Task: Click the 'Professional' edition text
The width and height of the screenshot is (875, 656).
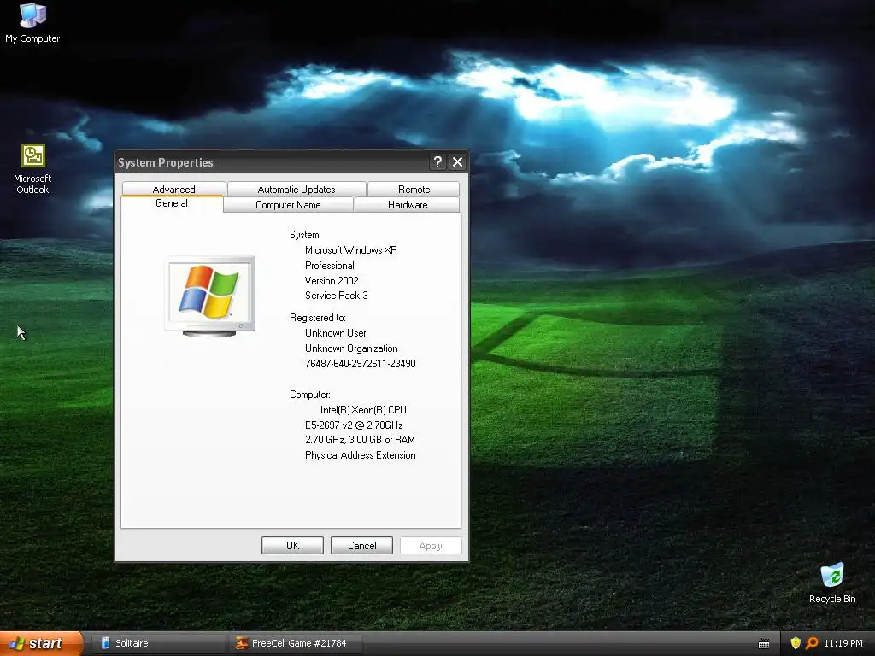Action: pos(329,266)
